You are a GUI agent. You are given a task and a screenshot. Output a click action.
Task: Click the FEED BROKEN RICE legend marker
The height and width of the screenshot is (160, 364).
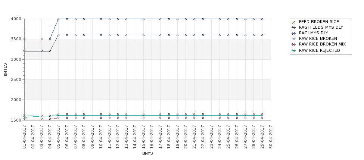point(293,22)
